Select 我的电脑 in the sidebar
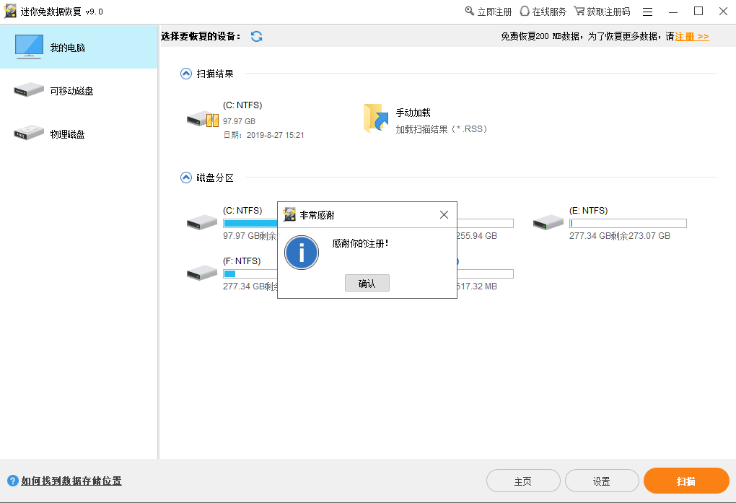The height and width of the screenshot is (503, 736). (79, 48)
